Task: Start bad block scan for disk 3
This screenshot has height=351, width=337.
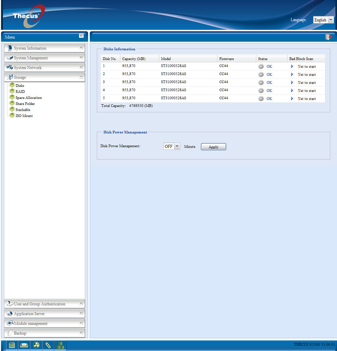Action: [x=292, y=82]
